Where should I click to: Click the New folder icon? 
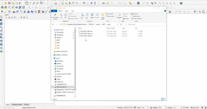103,16
